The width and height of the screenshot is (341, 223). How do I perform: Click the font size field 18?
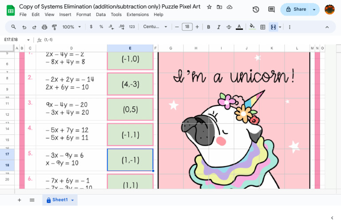187,27
